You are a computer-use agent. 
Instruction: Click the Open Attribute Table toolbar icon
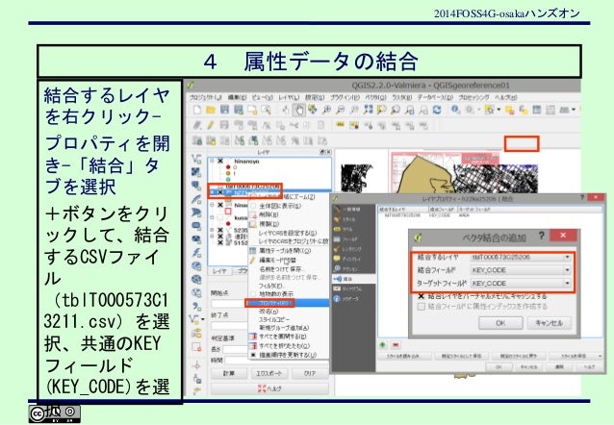[x=537, y=110]
